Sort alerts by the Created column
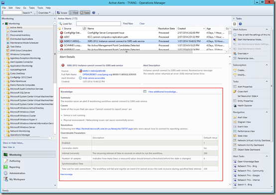This screenshot has height=195, width=276. coord(191,28)
